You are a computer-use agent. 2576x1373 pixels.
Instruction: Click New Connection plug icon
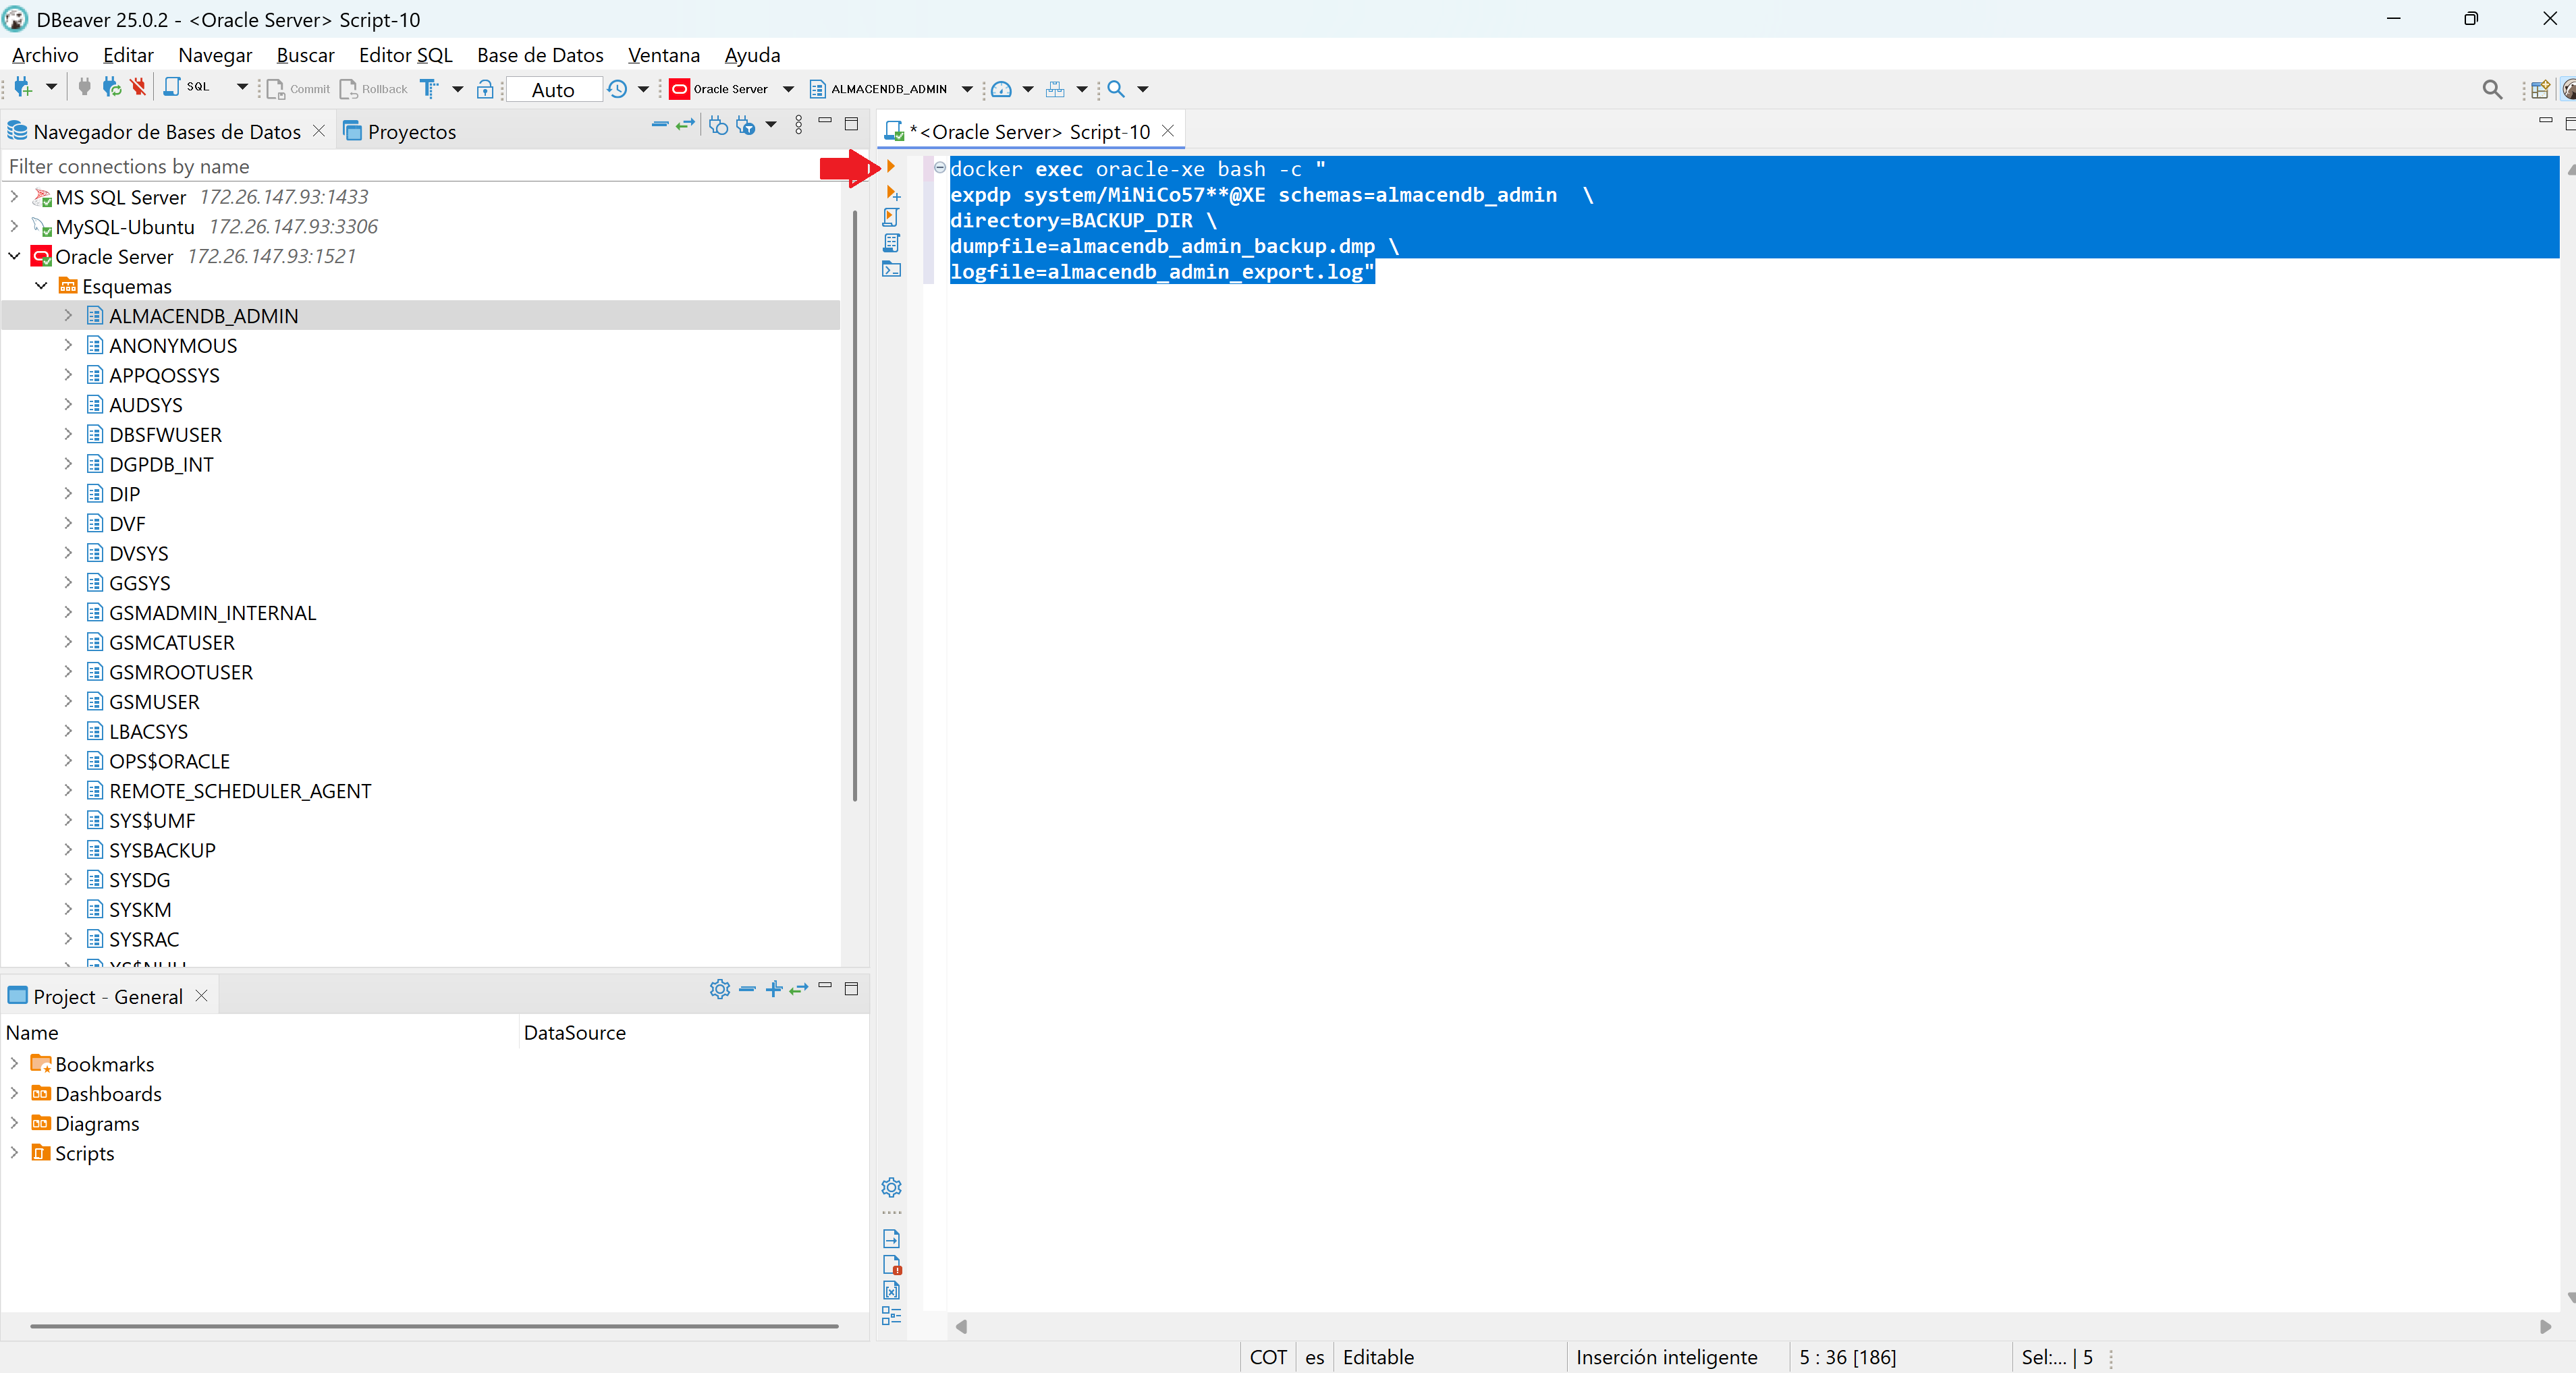coord(23,88)
